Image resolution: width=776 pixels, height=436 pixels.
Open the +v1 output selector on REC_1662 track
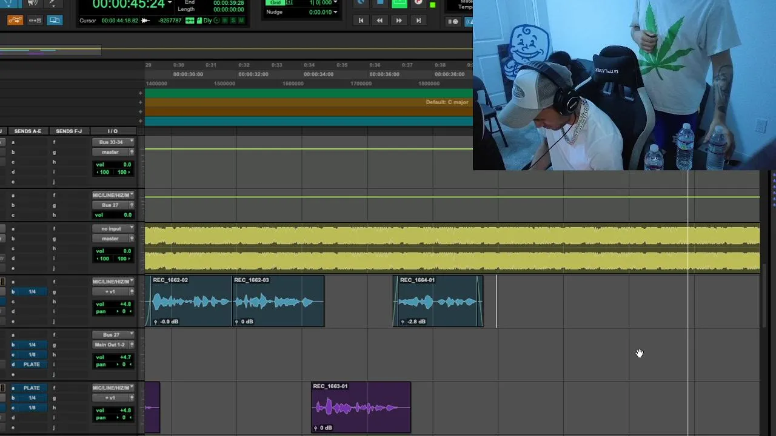[110, 292]
